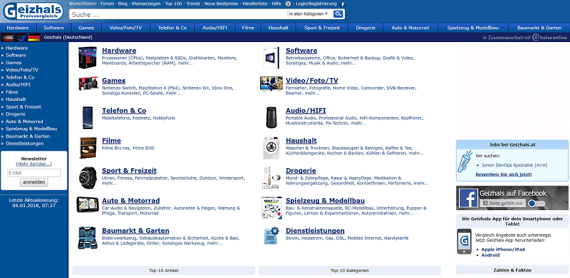Open the Video/Foto/TV navigation tab
570x278 pixels.
coord(126,28)
